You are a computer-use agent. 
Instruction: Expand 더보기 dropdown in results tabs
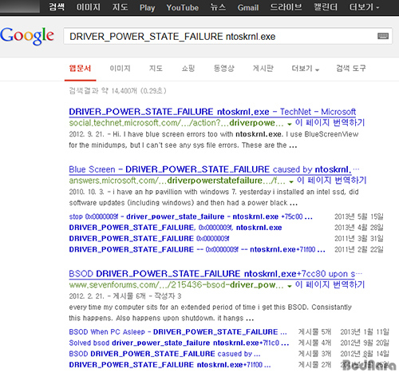[306, 69]
